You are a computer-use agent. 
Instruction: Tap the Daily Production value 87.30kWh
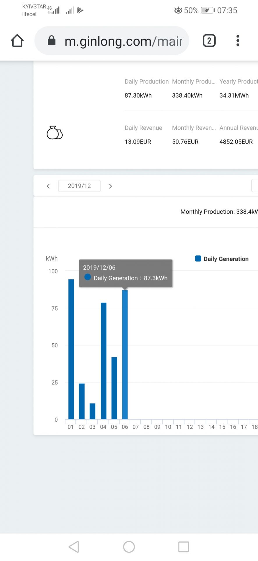click(x=138, y=96)
